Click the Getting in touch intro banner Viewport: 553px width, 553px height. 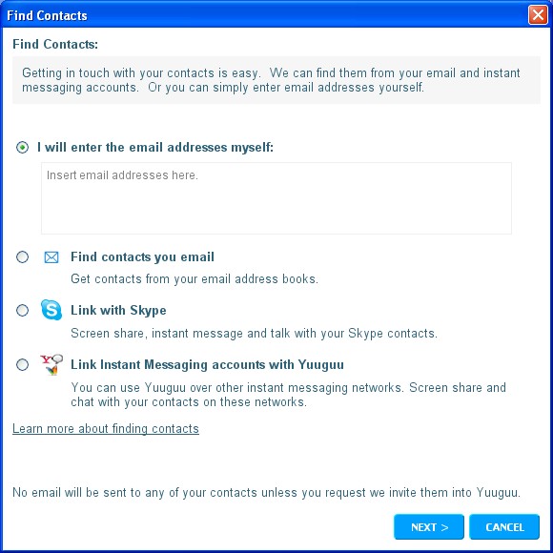[x=276, y=80]
